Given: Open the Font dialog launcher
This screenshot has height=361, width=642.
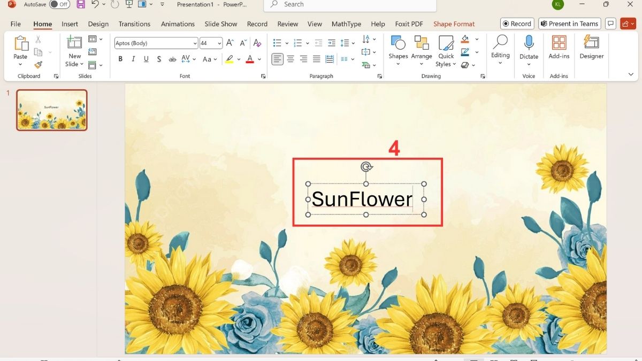Looking at the screenshot, I should coord(263,76).
